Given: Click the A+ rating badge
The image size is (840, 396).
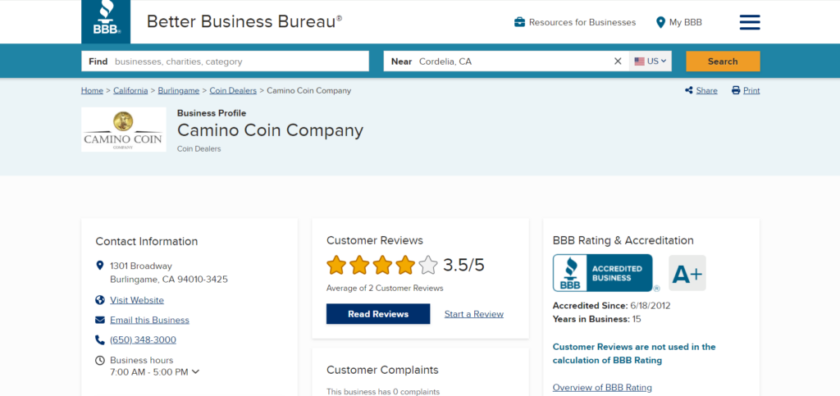Looking at the screenshot, I should tap(687, 273).
